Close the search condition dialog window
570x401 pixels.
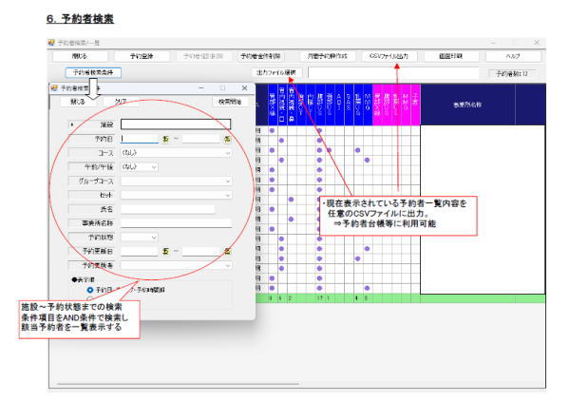coord(244,88)
